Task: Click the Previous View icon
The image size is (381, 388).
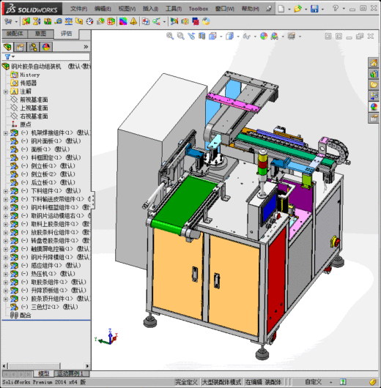Action: tap(191, 36)
